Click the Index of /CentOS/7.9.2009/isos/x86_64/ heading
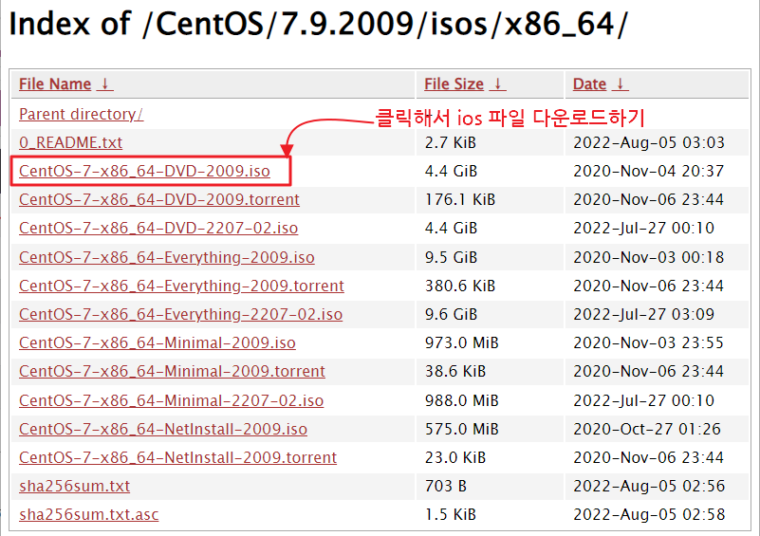 (x=318, y=25)
